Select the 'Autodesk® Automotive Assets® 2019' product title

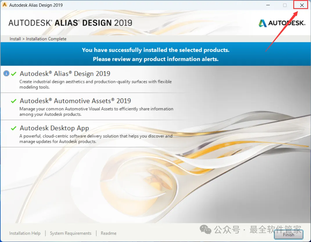[x=75, y=101]
